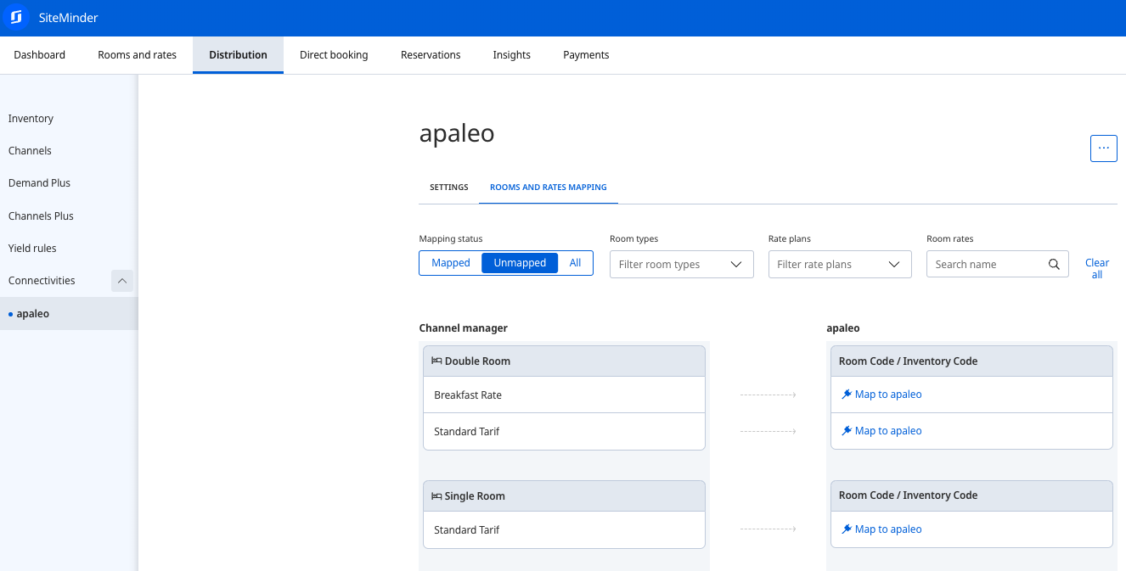Select the Unmapped status filter

pyautogui.click(x=520, y=263)
